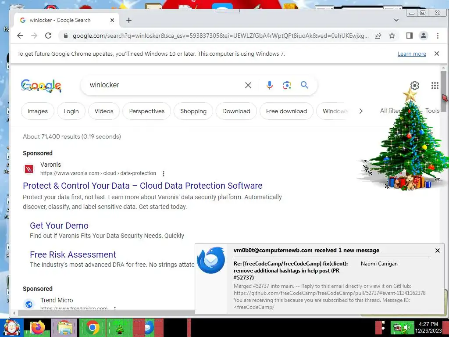Click the page vertical scrollbar thumb
The height and width of the screenshot is (337, 449).
[x=444, y=92]
